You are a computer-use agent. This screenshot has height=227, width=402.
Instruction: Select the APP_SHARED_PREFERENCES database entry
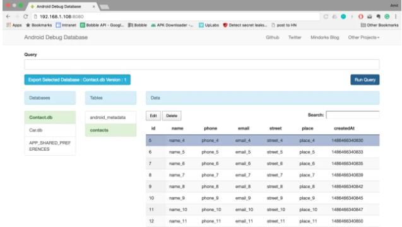point(50,146)
